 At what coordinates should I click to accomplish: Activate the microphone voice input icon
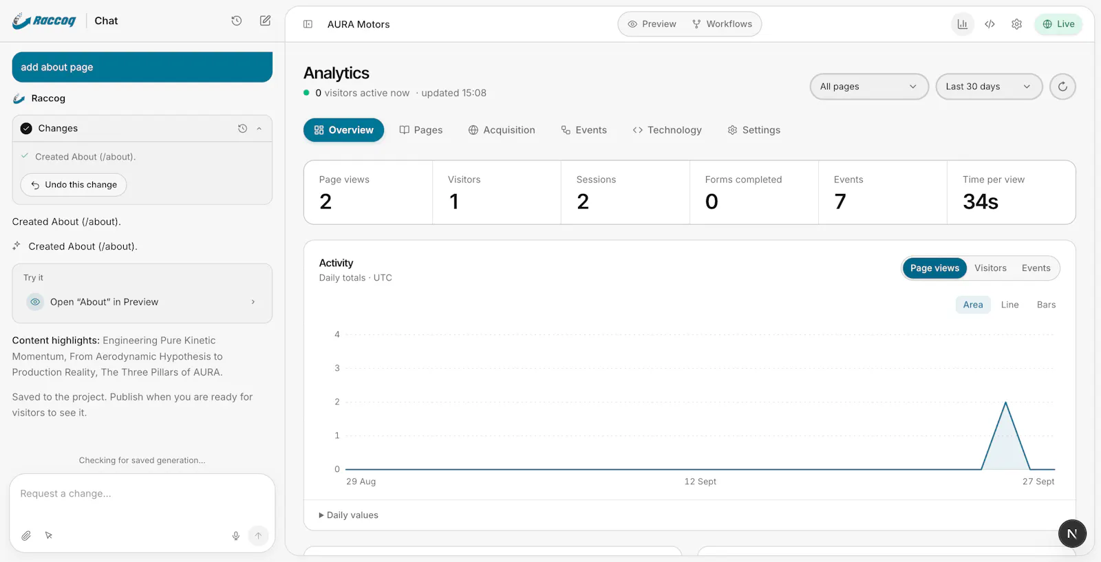[236, 535]
